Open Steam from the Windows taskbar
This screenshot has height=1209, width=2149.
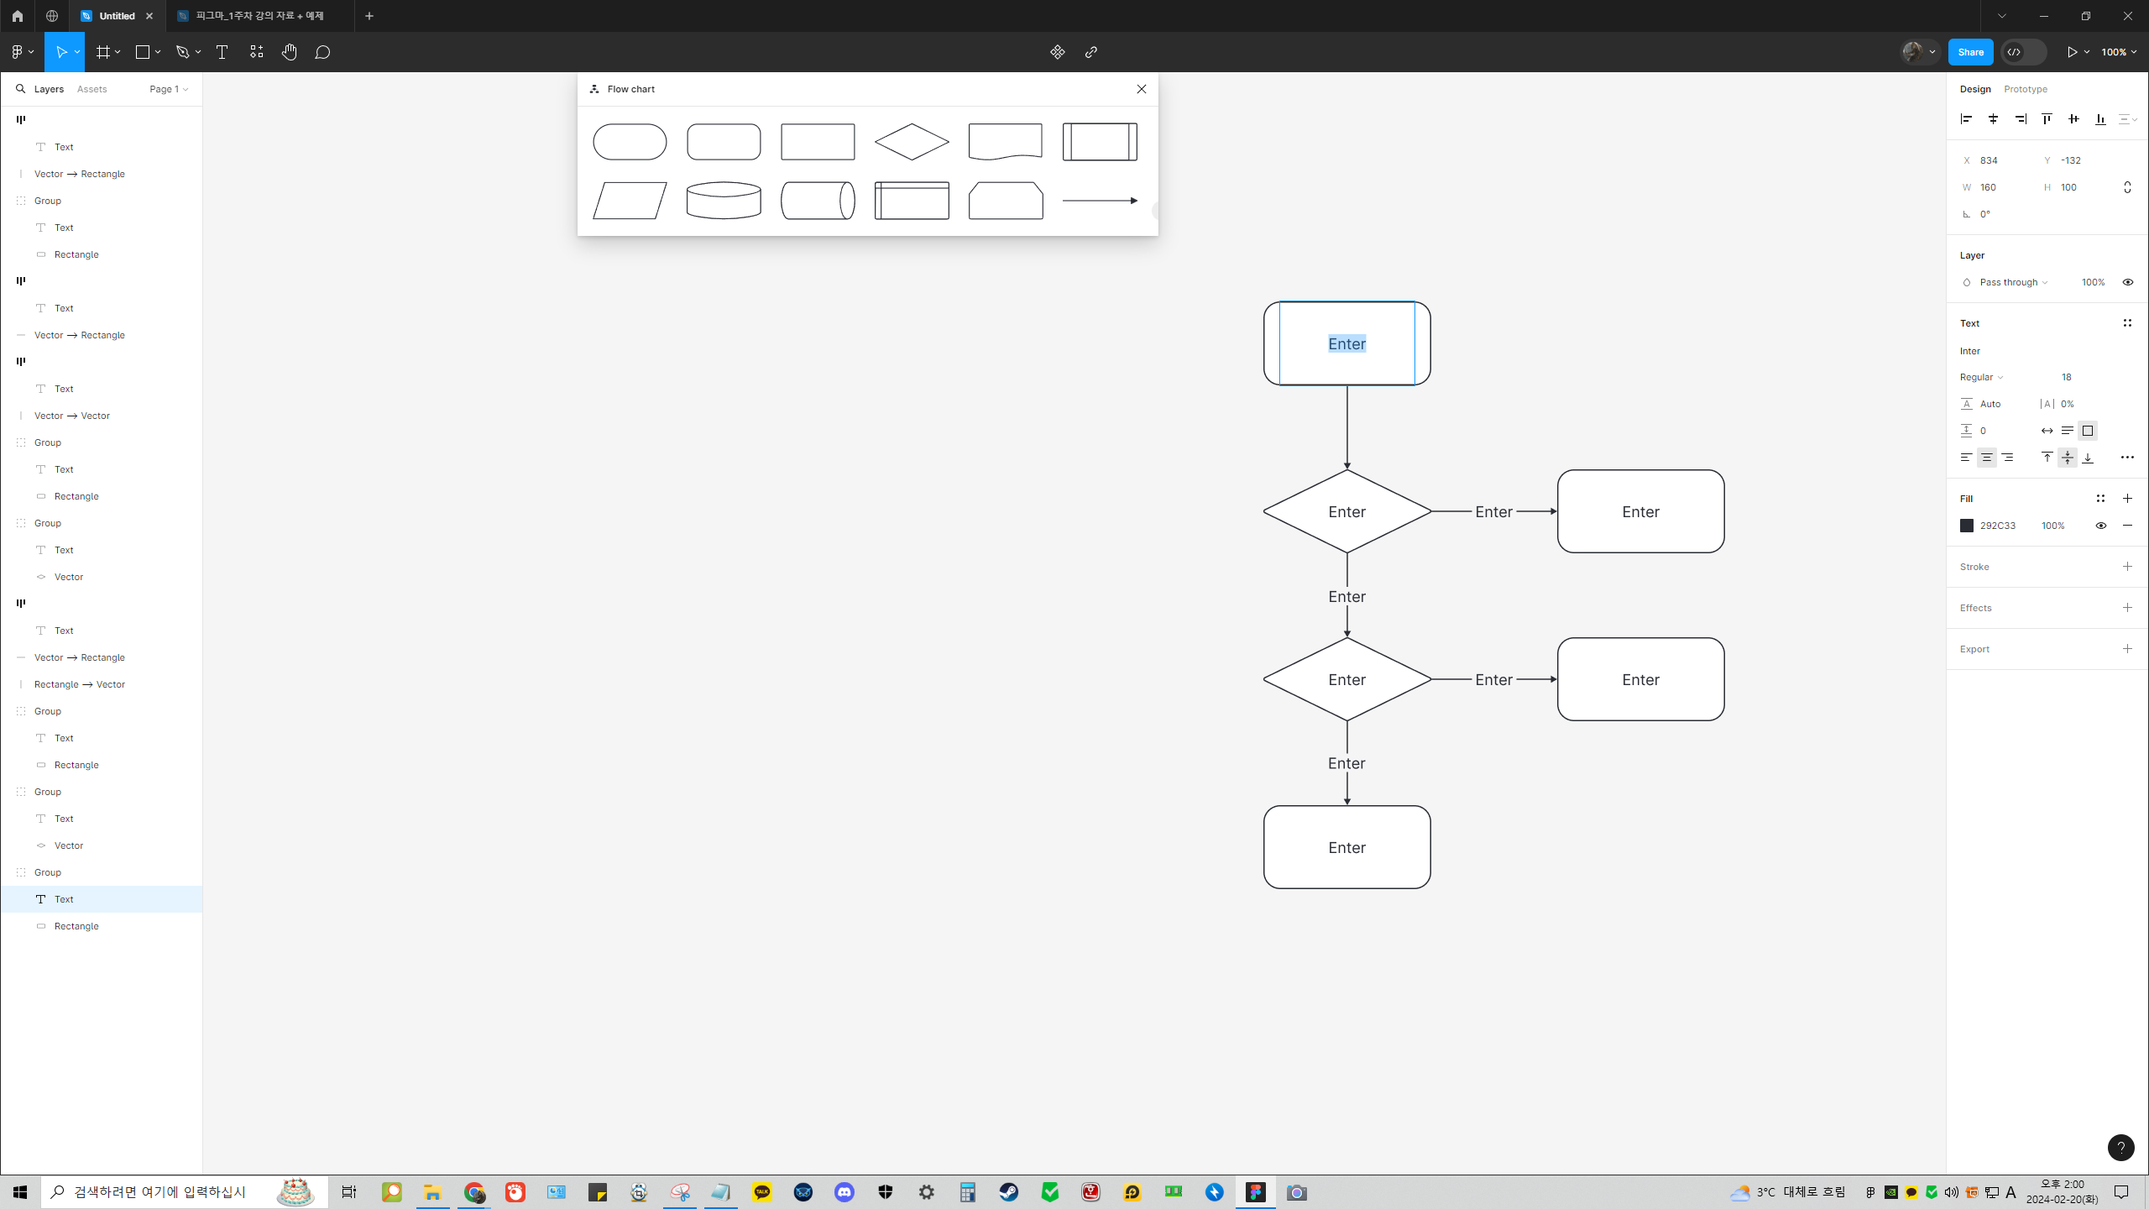(x=1009, y=1192)
